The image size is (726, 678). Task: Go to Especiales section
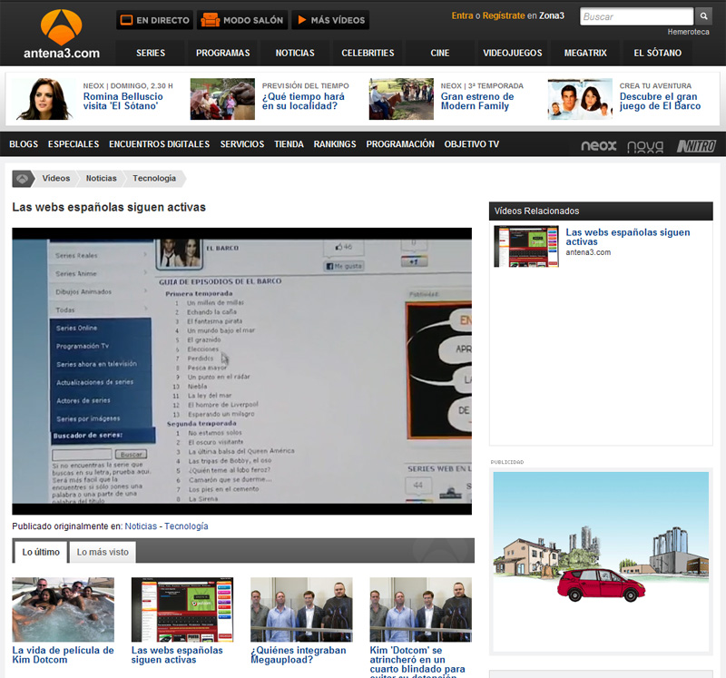(74, 144)
